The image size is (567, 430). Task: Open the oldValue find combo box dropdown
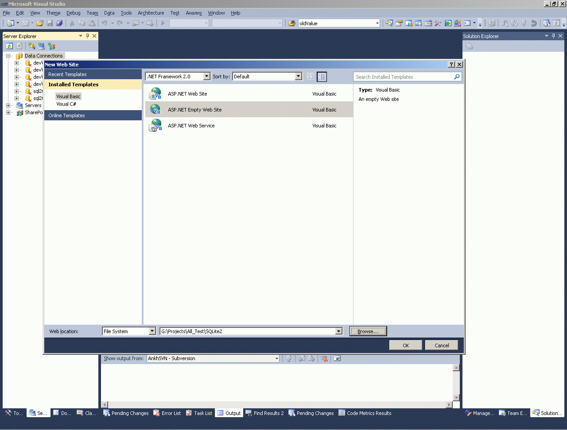pos(377,23)
